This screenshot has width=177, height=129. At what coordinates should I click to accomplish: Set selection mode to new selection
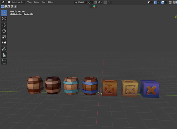point(2,6)
